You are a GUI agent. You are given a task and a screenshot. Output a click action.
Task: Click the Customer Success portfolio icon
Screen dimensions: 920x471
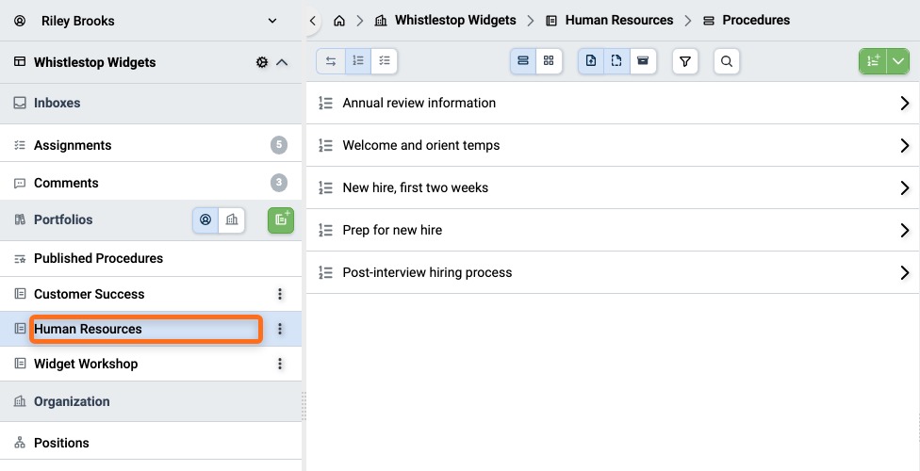[20, 294]
